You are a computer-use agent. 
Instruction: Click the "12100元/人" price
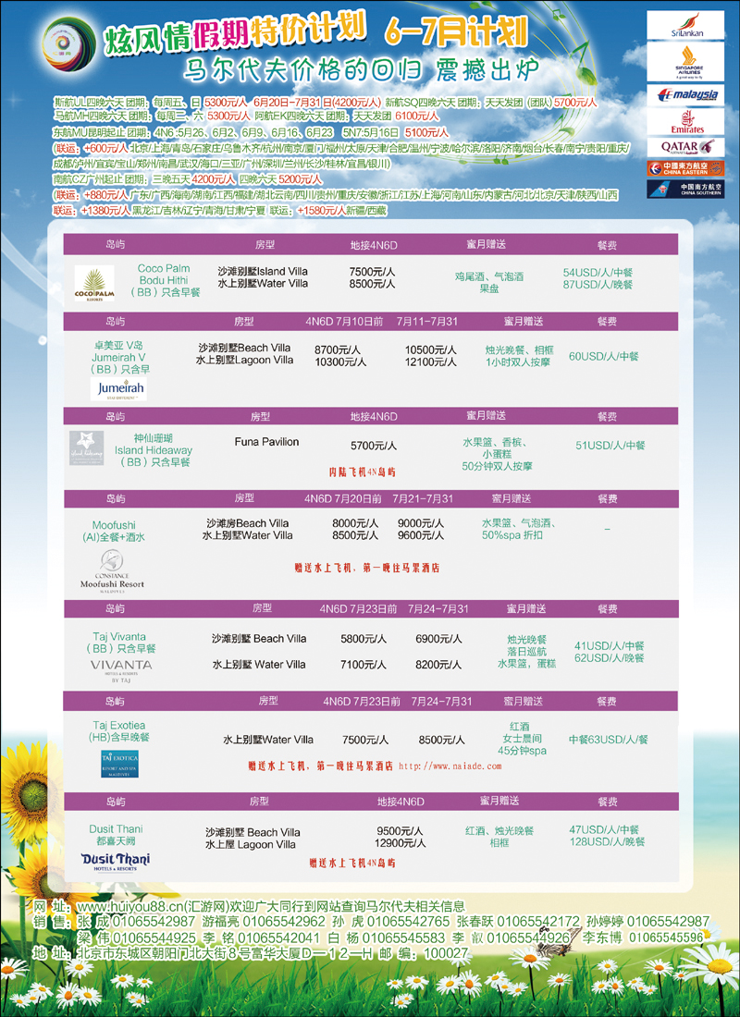430,361
